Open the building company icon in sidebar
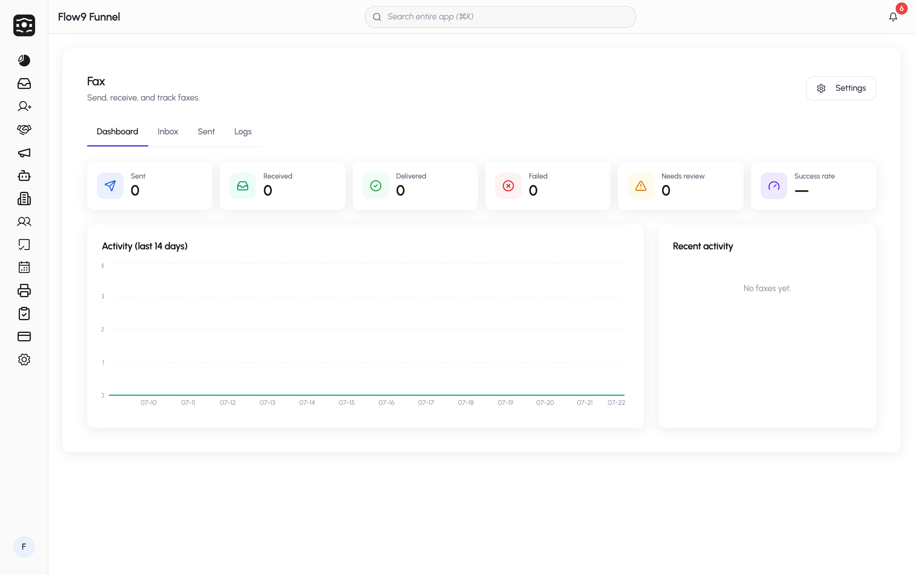The image size is (915, 575). 24,199
